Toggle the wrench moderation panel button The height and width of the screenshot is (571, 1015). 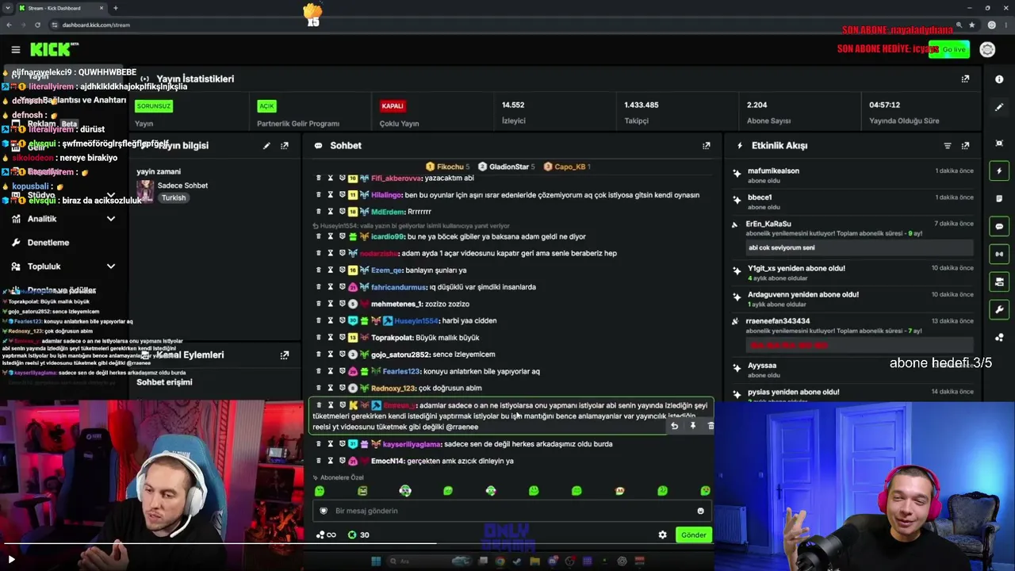point(999,309)
